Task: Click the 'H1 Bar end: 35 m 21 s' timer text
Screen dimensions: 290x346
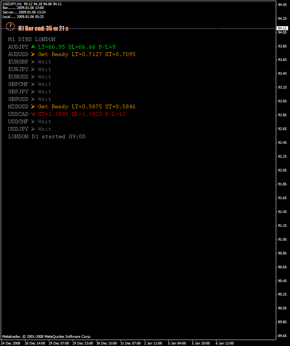Action: pyautogui.click(x=43, y=28)
